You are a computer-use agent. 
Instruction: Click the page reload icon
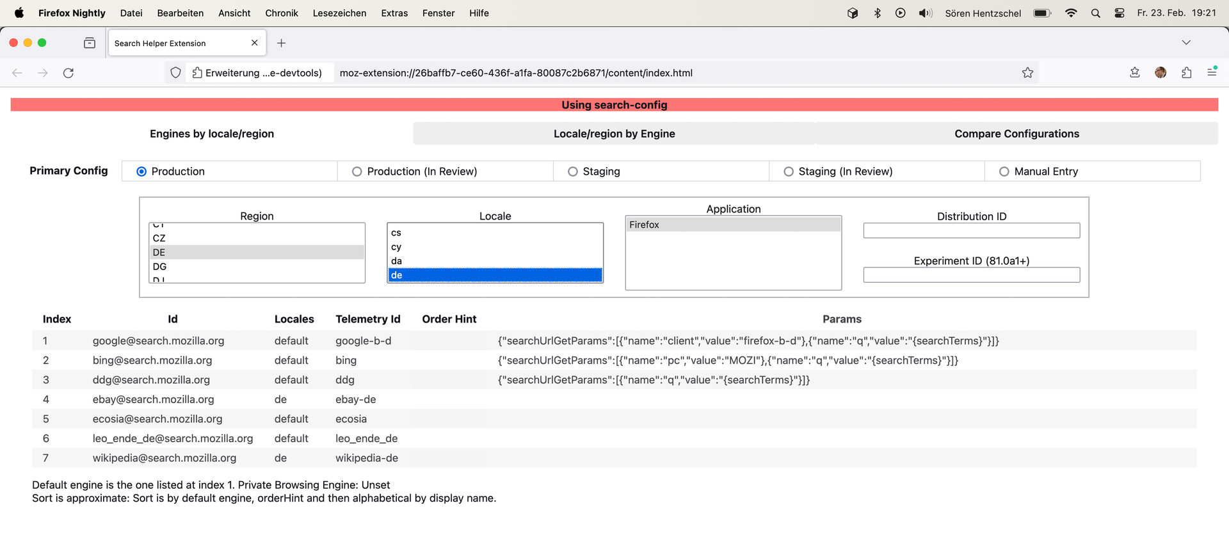[68, 73]
